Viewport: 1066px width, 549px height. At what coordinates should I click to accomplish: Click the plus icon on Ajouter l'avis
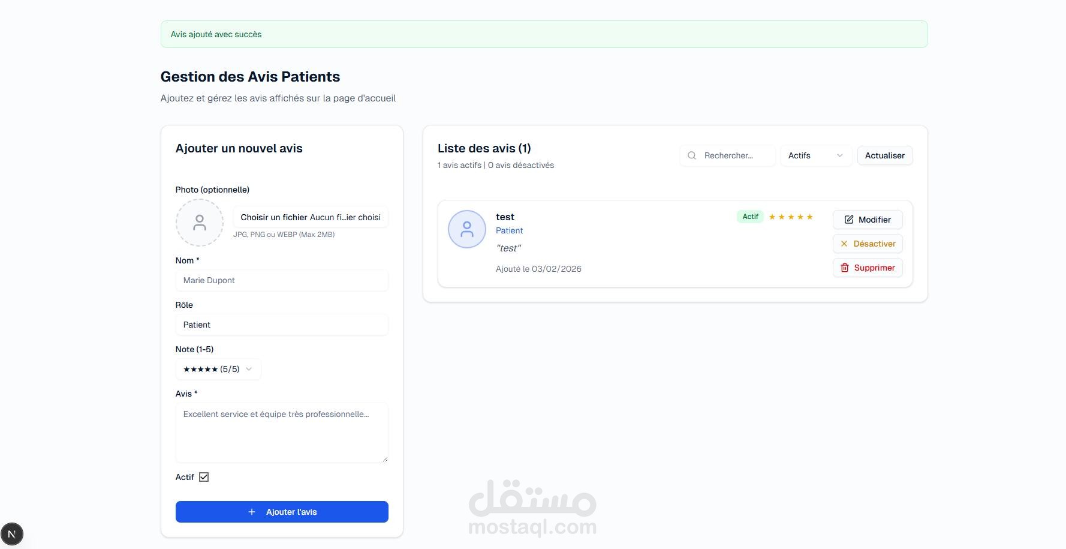click(252, 512)
